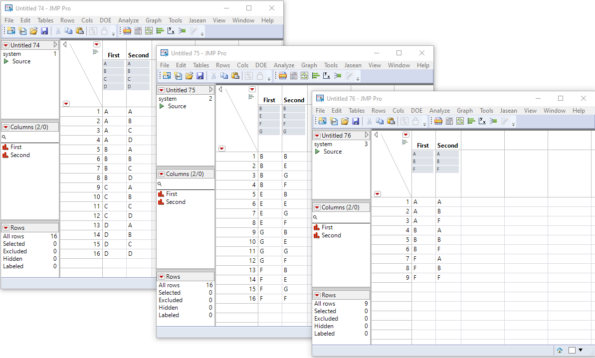Open the DOE menu in Untitled 76
Viewport: 595px width, 358px height.
[x=416, y=110]
